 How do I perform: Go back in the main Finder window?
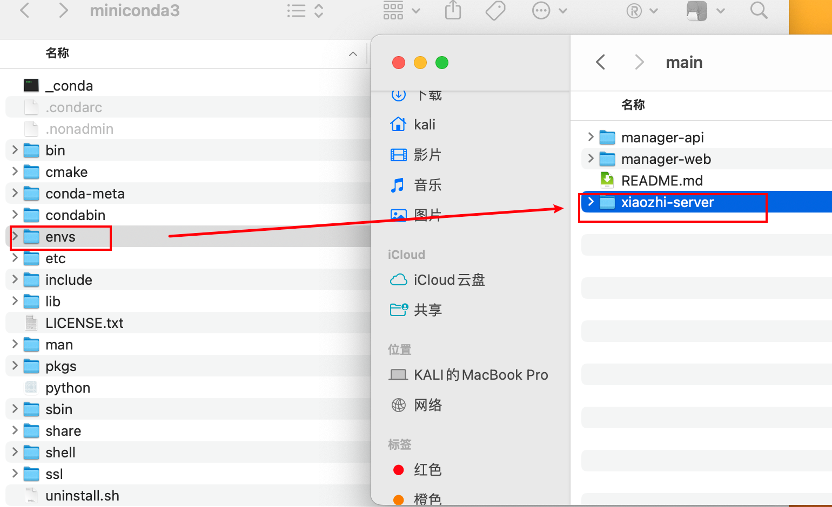pyautogui.click(x=600, y=62)
